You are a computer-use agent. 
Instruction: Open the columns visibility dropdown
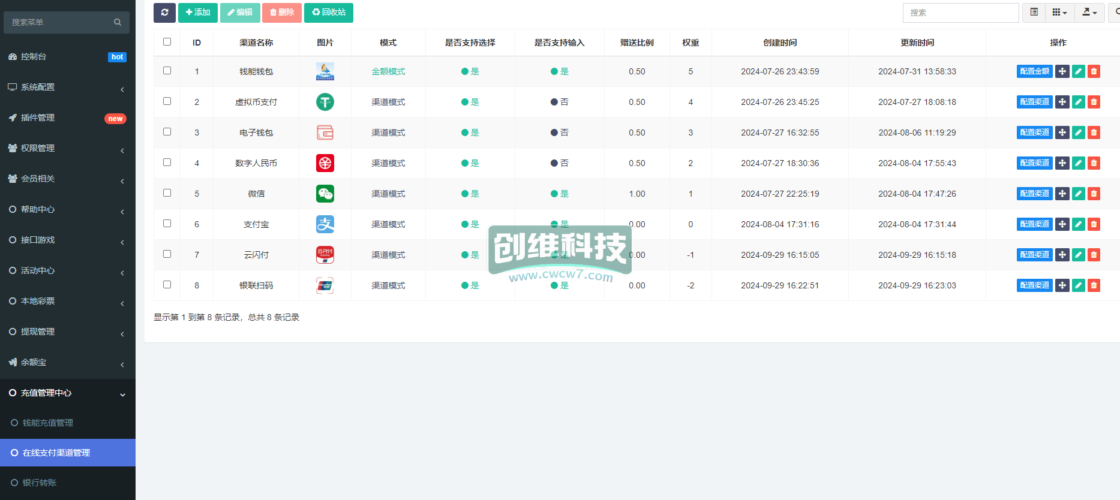pos(1059,13)
